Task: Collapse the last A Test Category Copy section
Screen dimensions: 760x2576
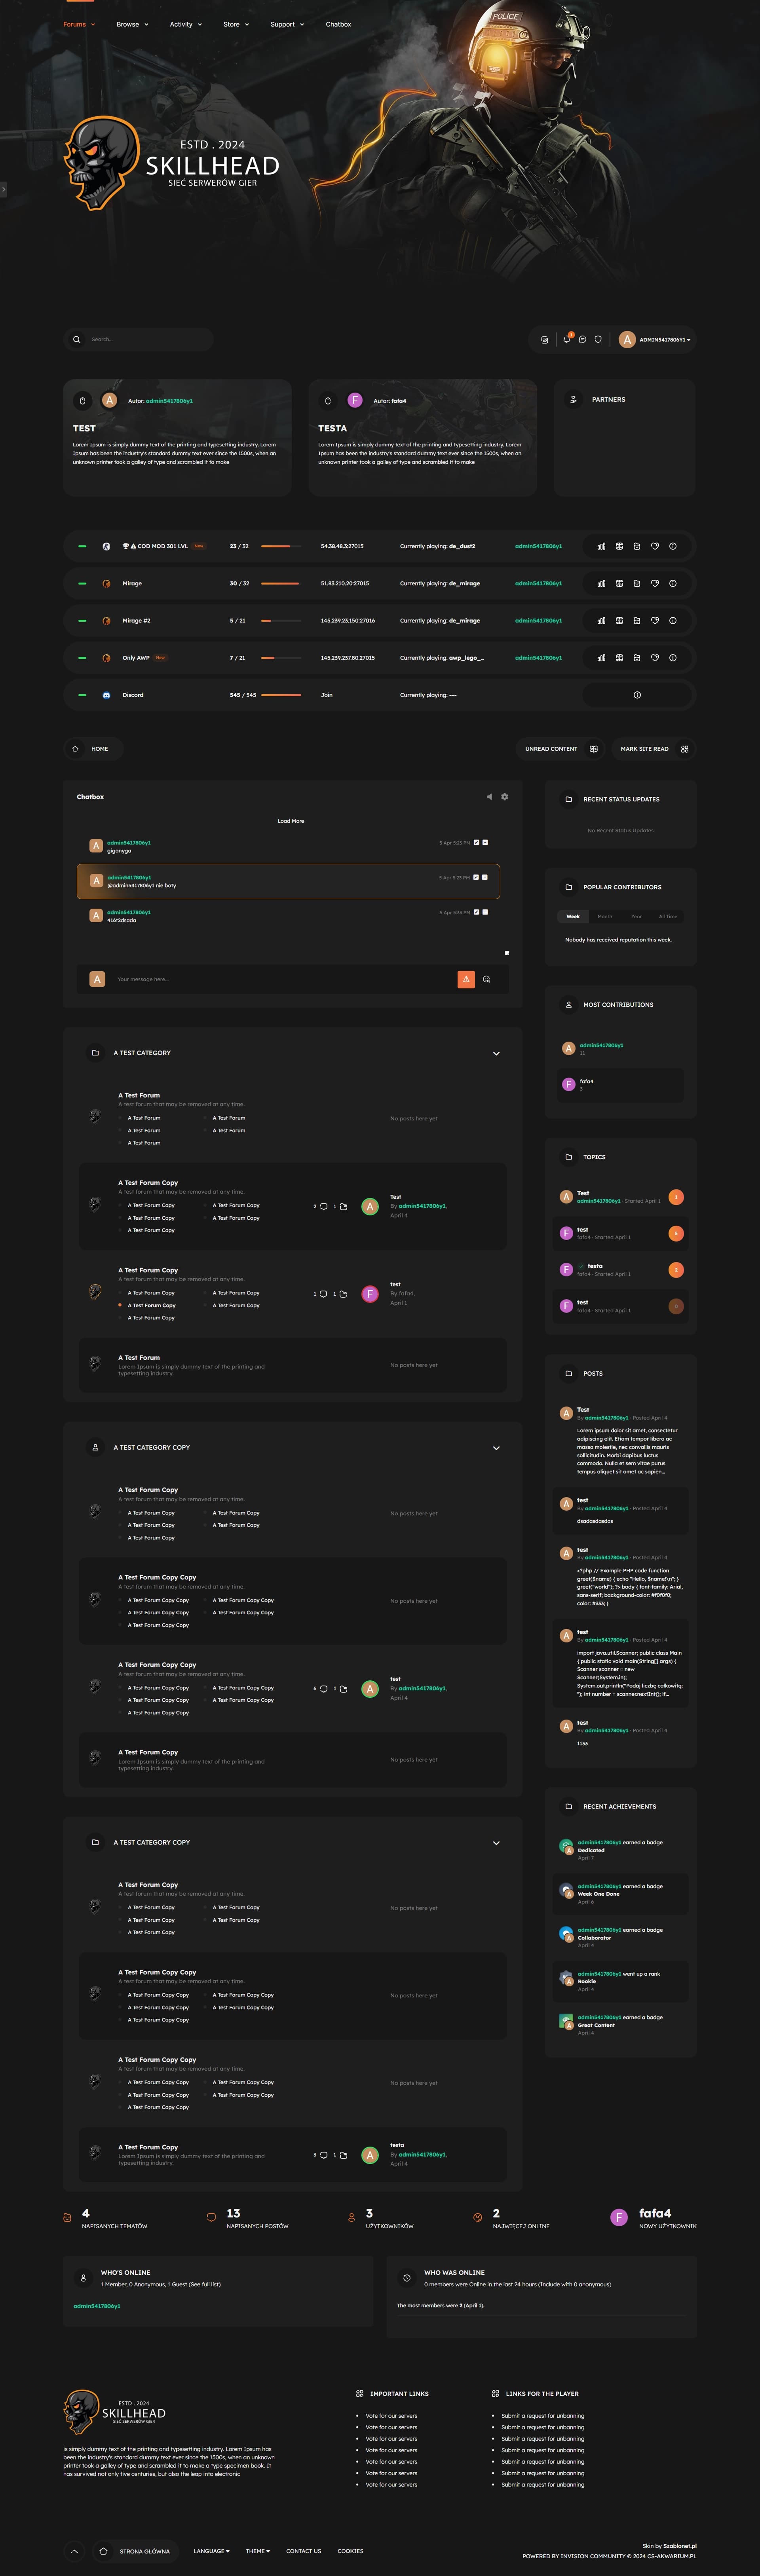Action: [496, 1843]
